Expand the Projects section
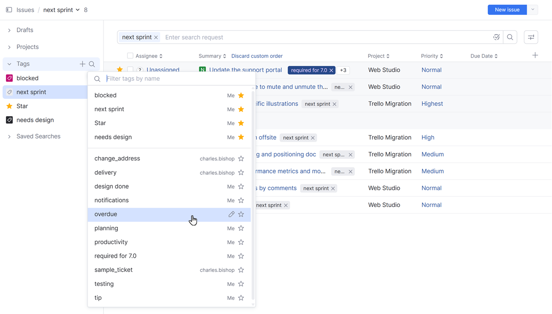Screen dimensions: 552x314 click(x=9, y=47)
